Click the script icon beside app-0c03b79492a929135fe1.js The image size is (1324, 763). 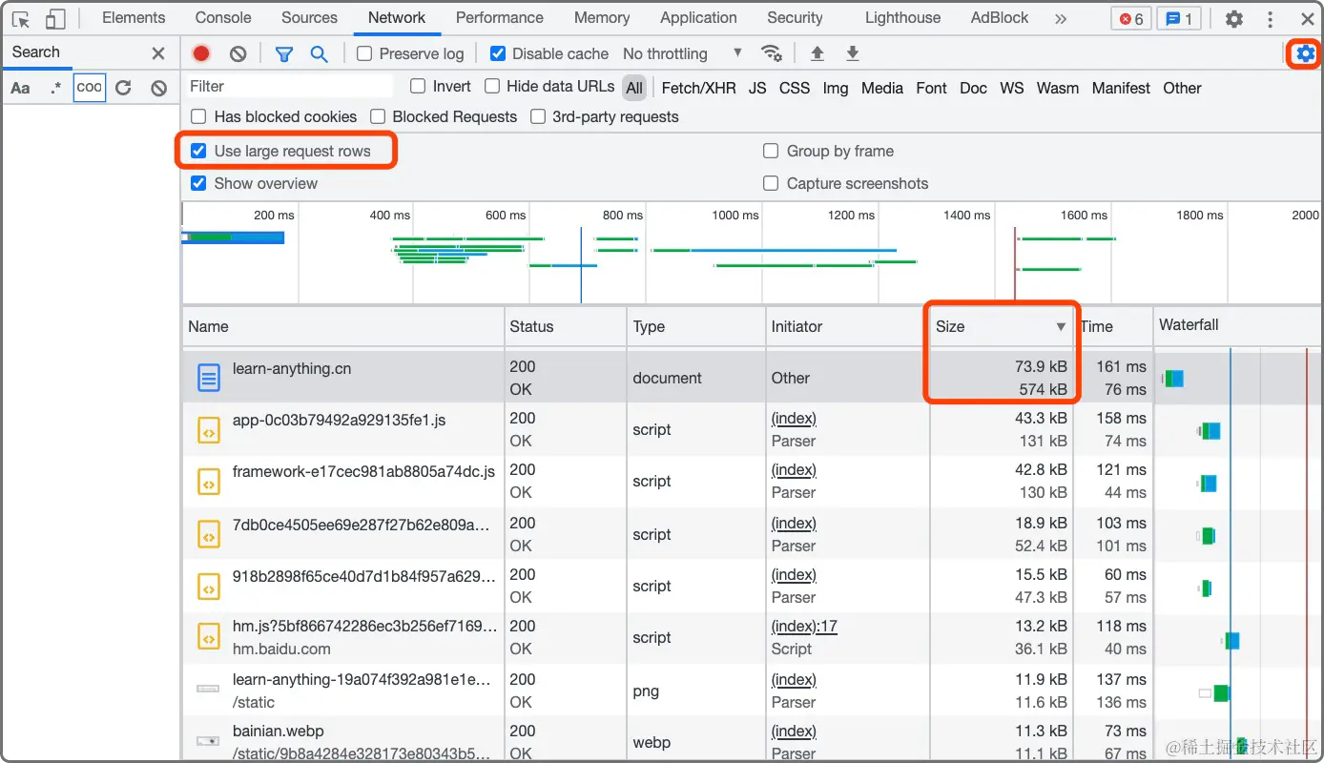(x=208, y=430)
